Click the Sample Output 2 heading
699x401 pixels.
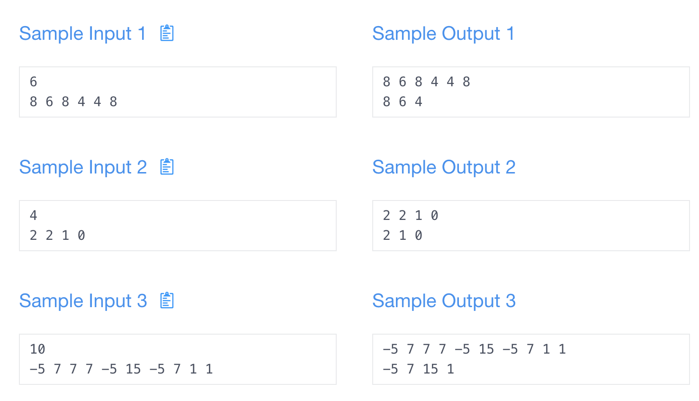pyautogui.click(x=444, y=167)
